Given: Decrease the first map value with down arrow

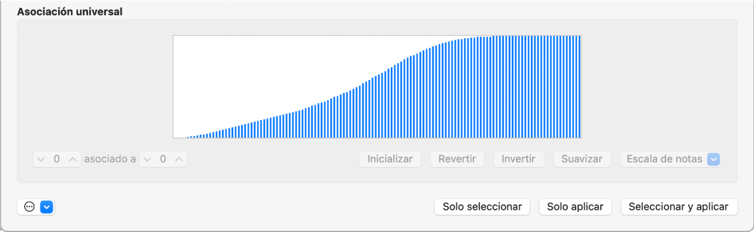Looking at the screenshot, I should (41, 160).
